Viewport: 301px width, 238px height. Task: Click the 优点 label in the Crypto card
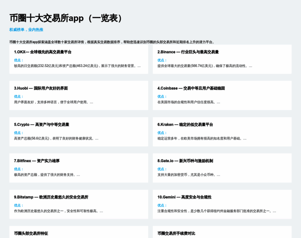[x=19, y=133]
